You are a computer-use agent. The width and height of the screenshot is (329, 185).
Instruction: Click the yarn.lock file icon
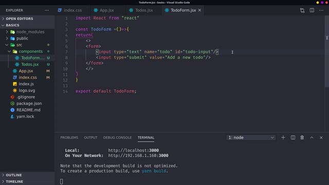click(x=12, y=117)
